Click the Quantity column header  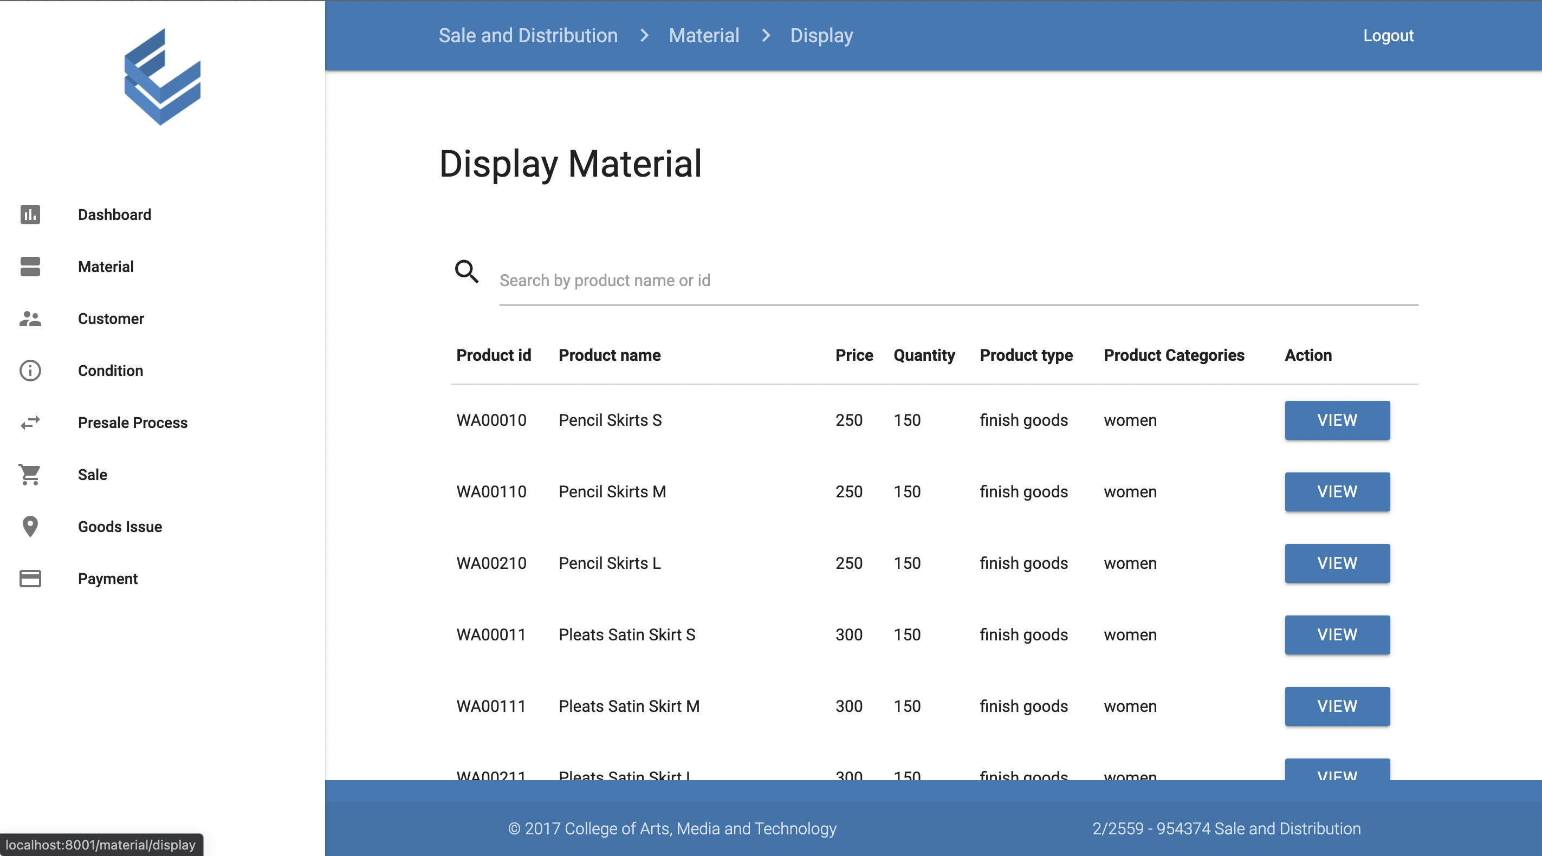point(924,355)
